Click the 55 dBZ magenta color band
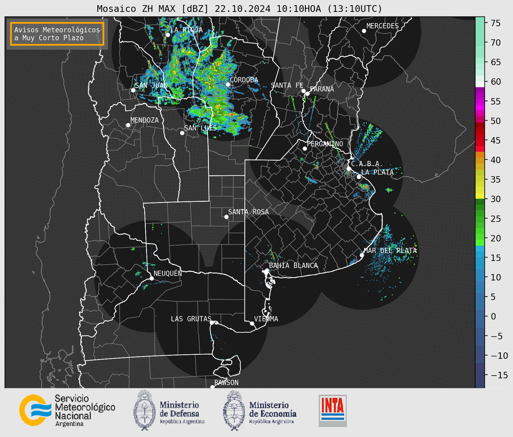Viewport: 513px width, 437px height. pyautogui.click(x=480, y=102)
